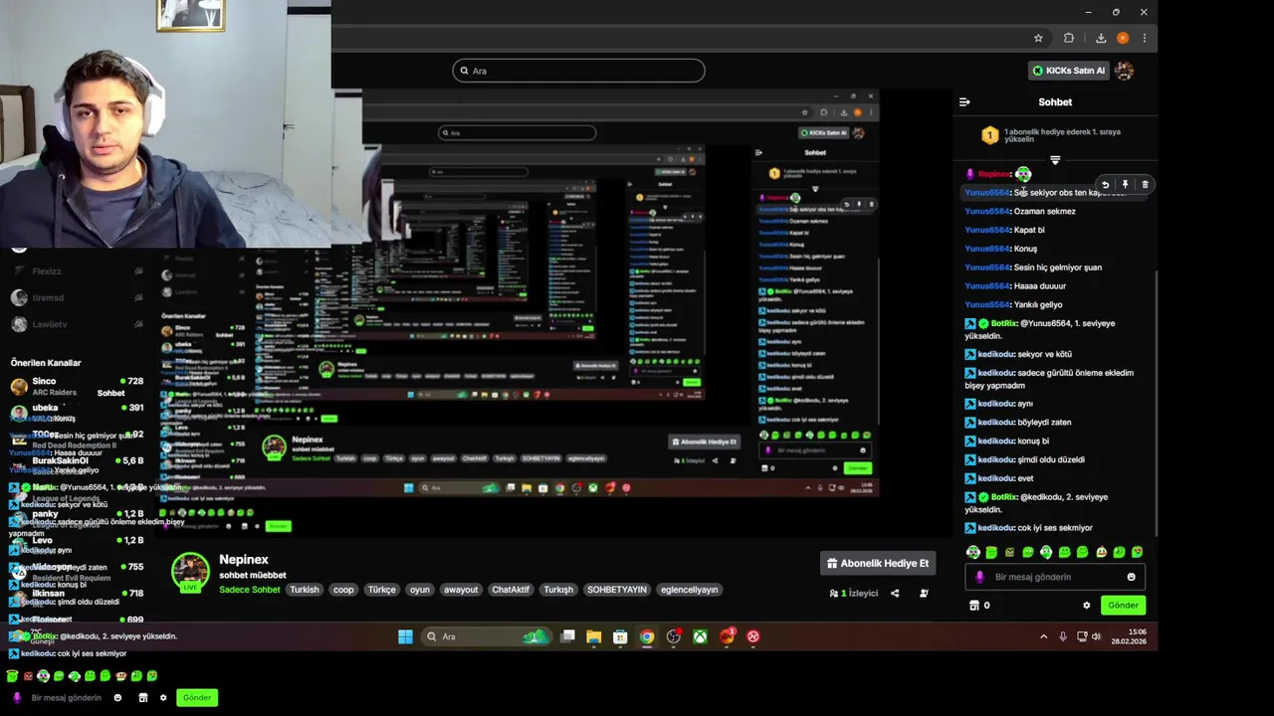Viewport: 1274px width, 716px height.
Task: Select the eglenceliyayın stream tag
Action: [x=689, y=590]
